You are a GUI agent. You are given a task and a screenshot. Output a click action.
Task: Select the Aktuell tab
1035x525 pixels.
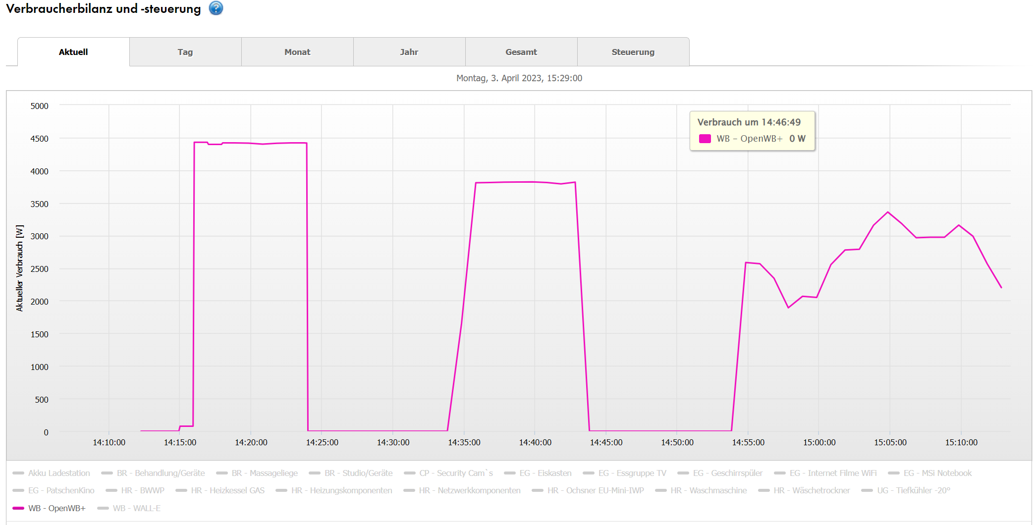coord(73,52)
